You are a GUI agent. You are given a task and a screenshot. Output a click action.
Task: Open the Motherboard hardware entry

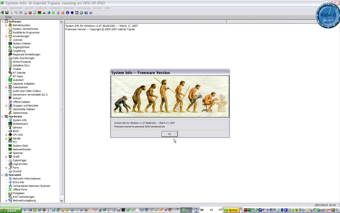tap(20, 124)
